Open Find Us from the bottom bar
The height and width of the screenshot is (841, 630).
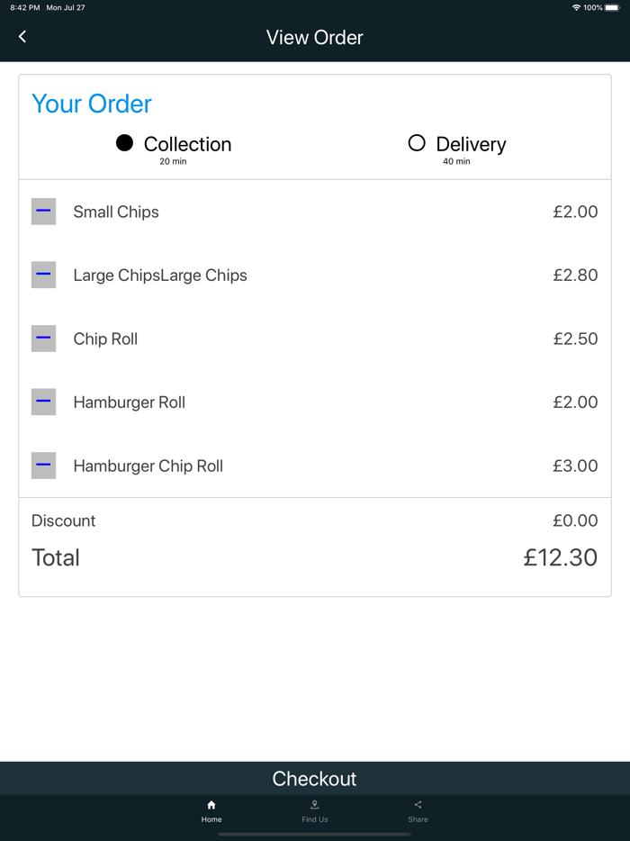tap(314, 811)
